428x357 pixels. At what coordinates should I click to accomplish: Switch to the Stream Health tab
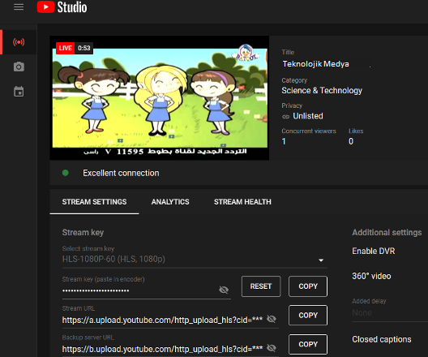pyautogui.click(x=242, y=202)
